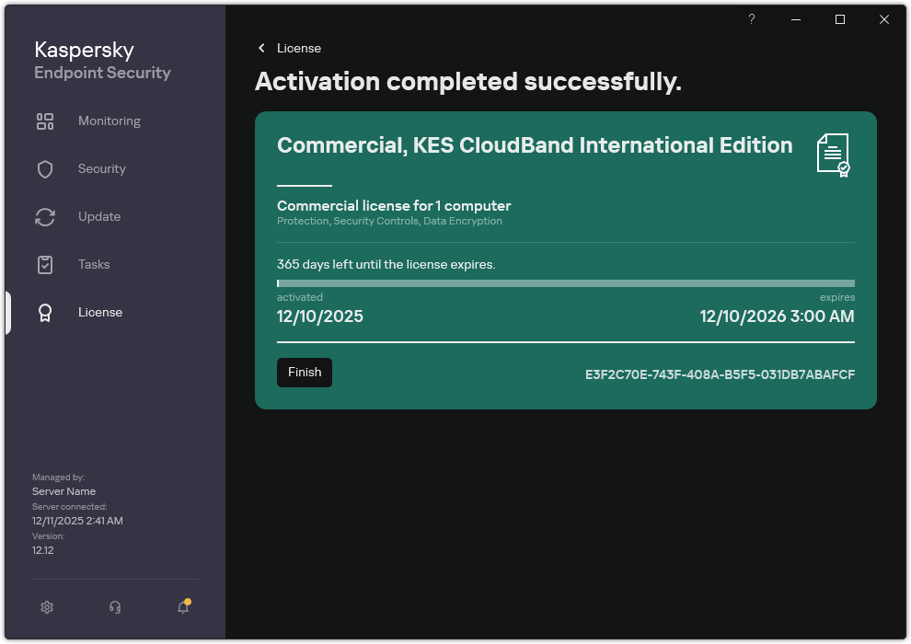Select the License key icon

pos(45,312)
